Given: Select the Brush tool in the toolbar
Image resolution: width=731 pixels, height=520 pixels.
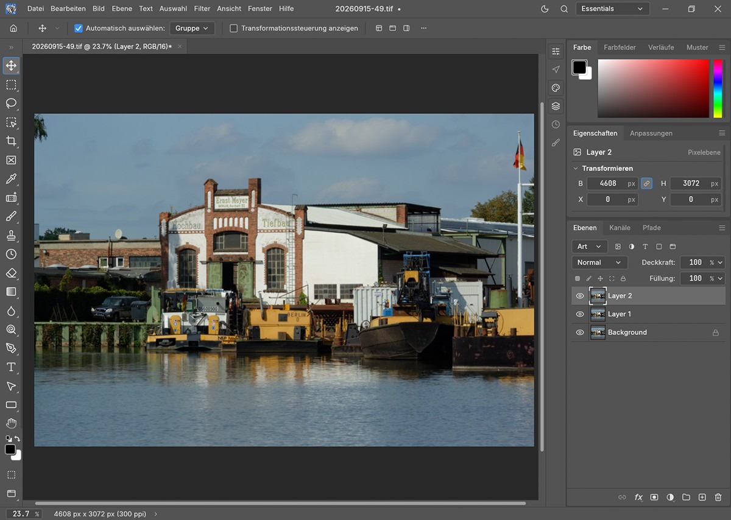Looking at the screenshot, I should [x=11, y=216].
